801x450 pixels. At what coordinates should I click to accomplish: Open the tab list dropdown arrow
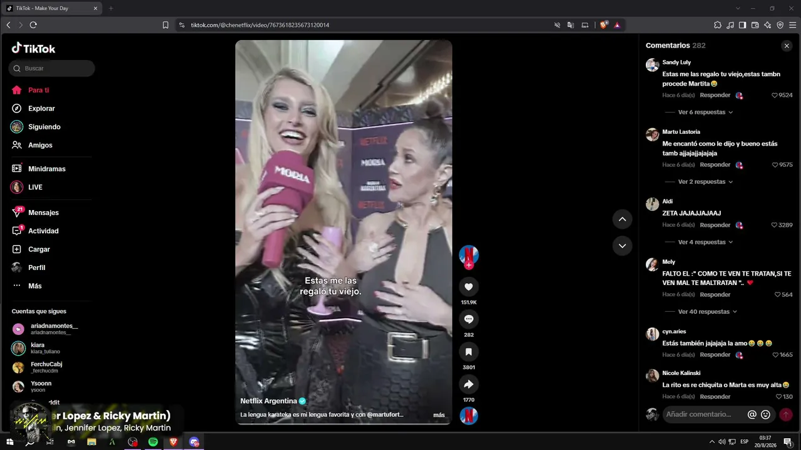pyautogui.click(x=738, y=8)
